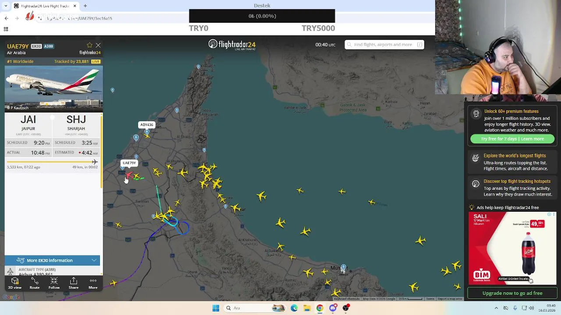This screenshot has height=315, width=561.
Task: Open the browser apps grid icon
Action: tap(6, 29)
